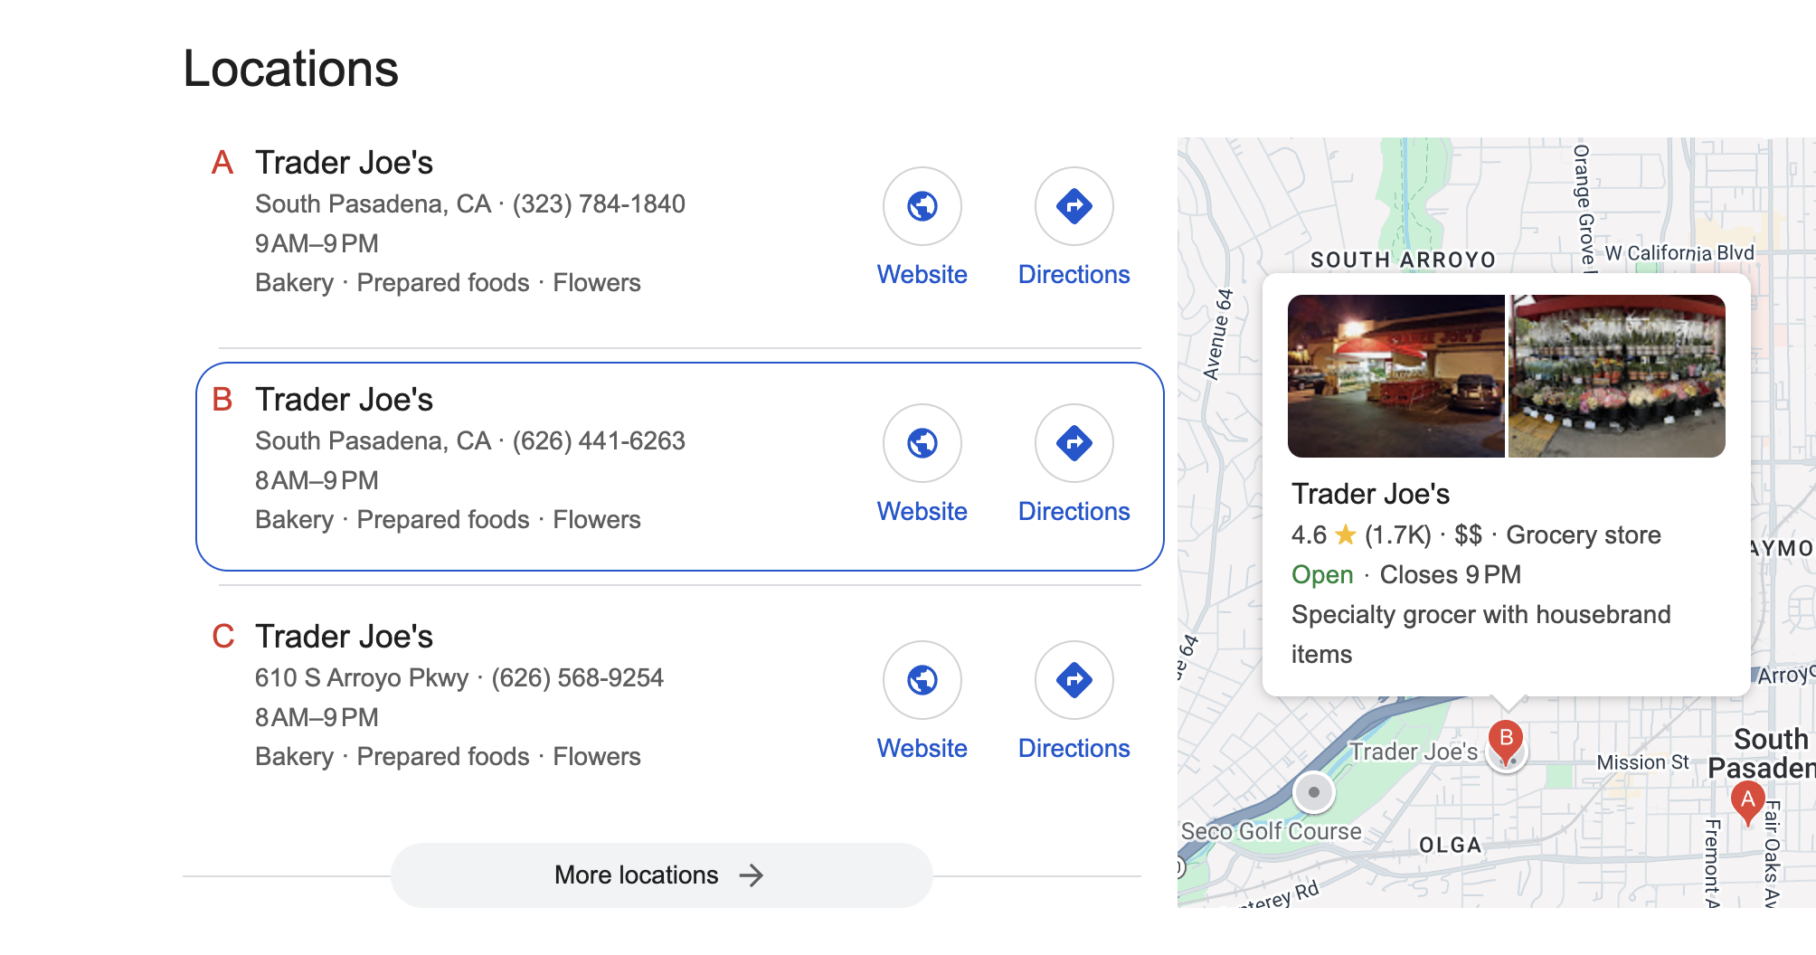Click the Directions arrow icon for 610 S Arroyo Pkwy

[1074, 680]
